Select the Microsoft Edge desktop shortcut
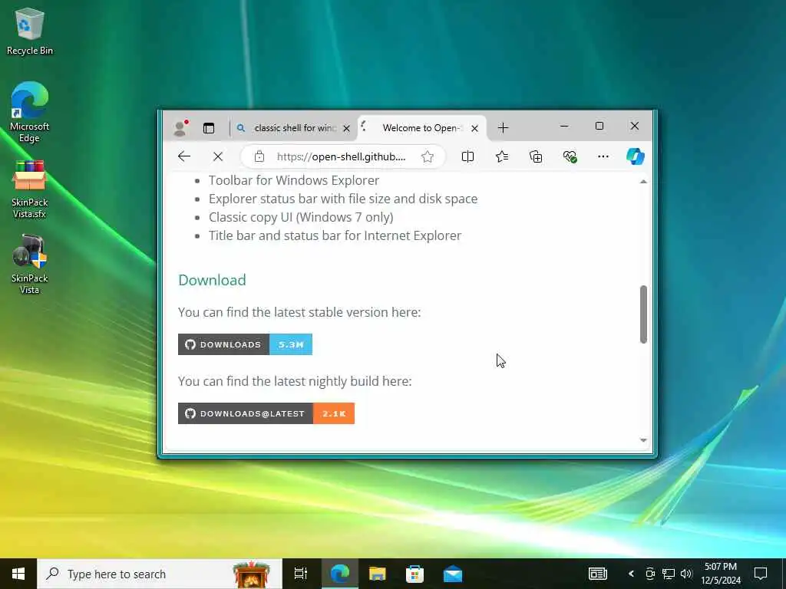This screenshot has width=786, height=589. [x=30, y=112]
